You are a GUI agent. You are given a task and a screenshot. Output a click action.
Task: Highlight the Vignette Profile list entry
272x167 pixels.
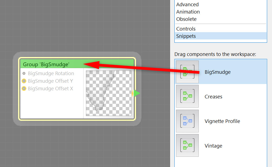[222, 121]
